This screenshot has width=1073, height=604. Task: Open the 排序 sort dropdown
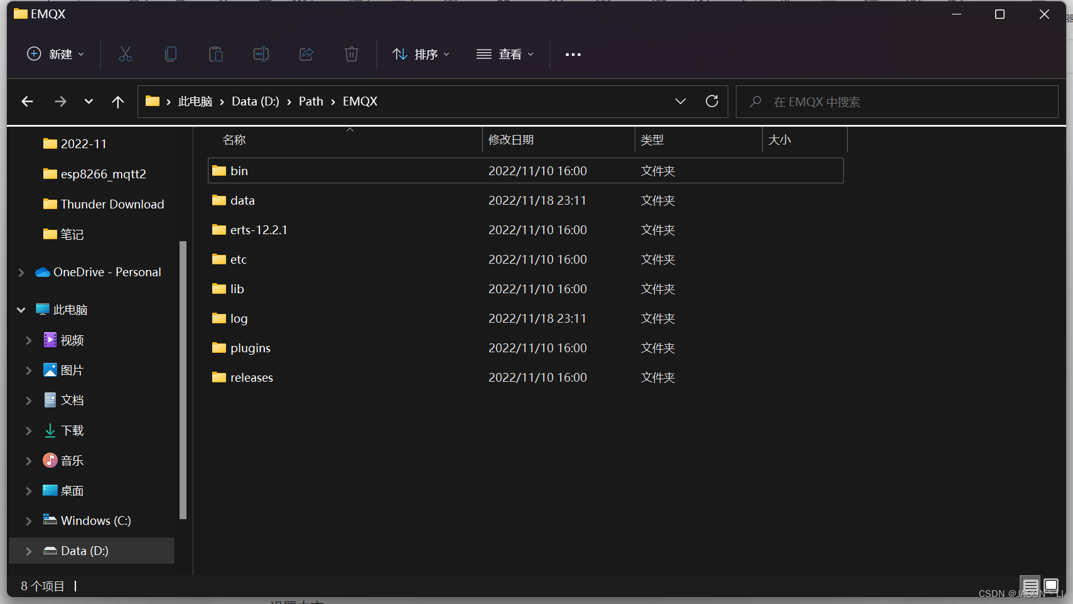(x=421, y=54)
